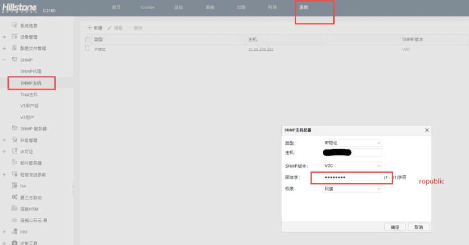The image size is (469, 245).
Task: Click the 连接山石云·景 cloud icon
Action: 14,220
